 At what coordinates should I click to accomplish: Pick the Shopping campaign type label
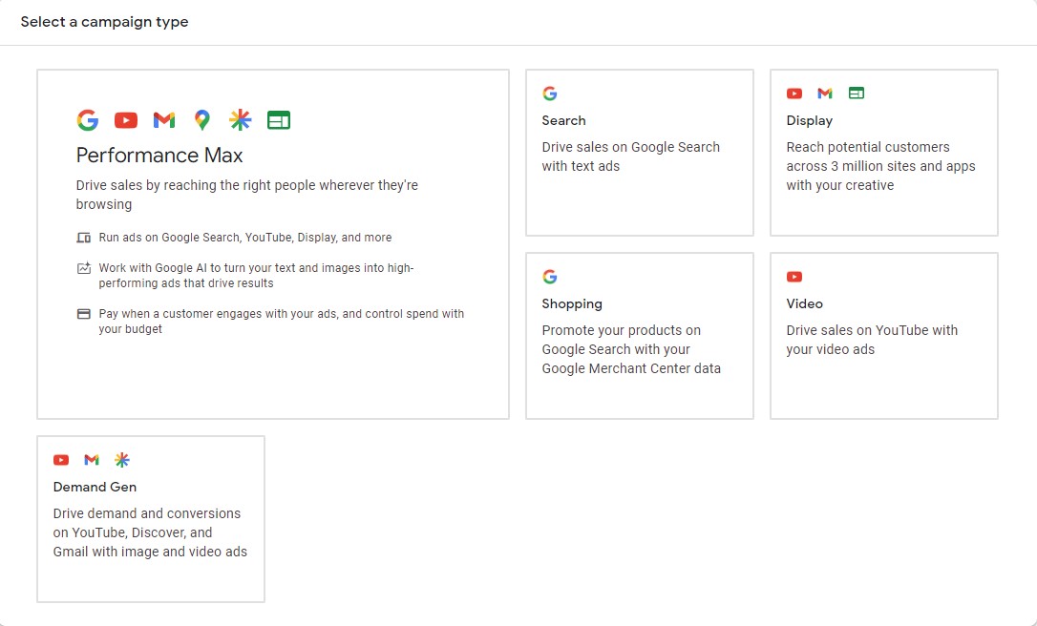(x=572, y=303)
